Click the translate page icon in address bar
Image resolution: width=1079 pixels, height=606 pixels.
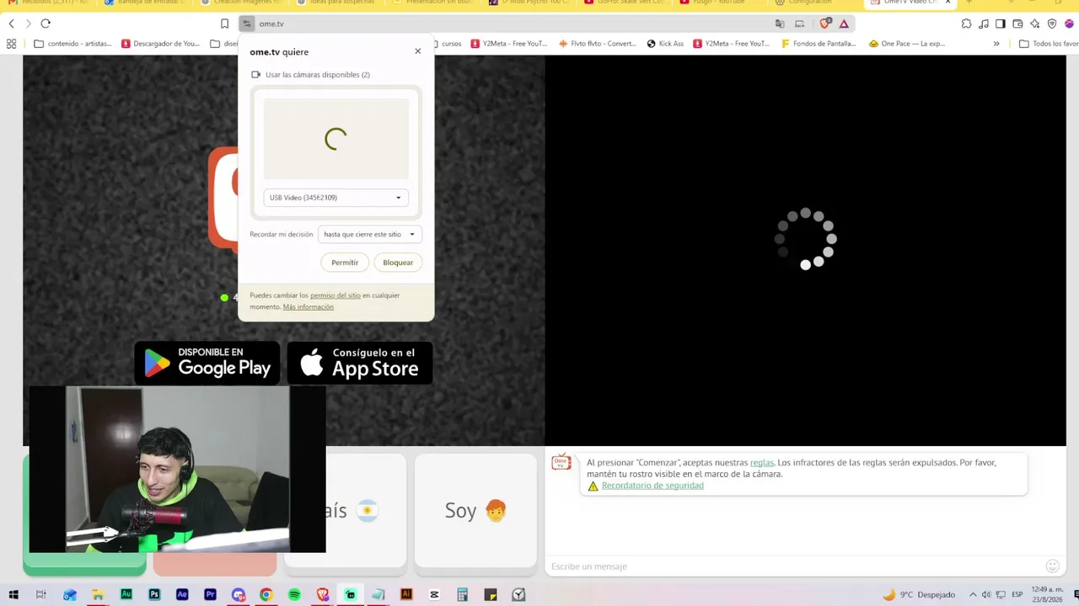click(x=780, y=24)
